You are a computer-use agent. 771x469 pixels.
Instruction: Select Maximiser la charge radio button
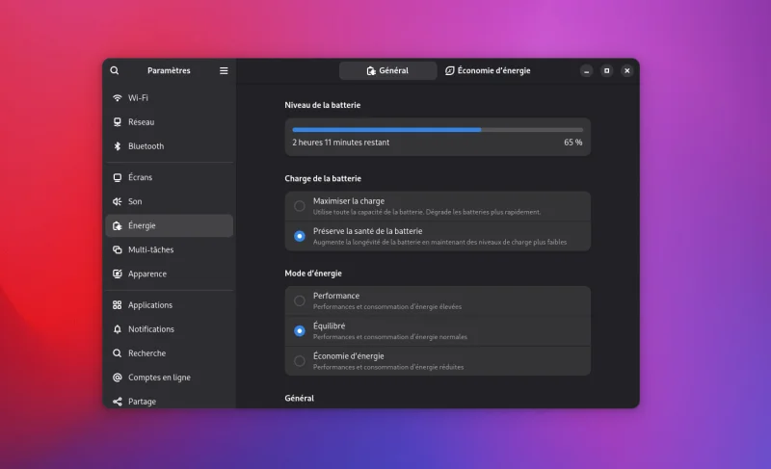click(299, 206)
